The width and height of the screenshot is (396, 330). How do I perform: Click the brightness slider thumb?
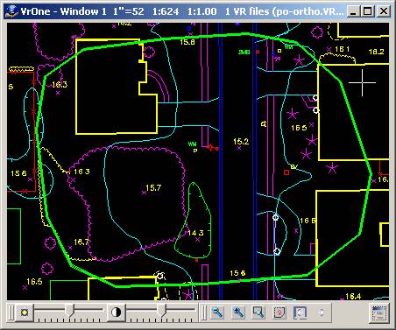pos(69,311)
